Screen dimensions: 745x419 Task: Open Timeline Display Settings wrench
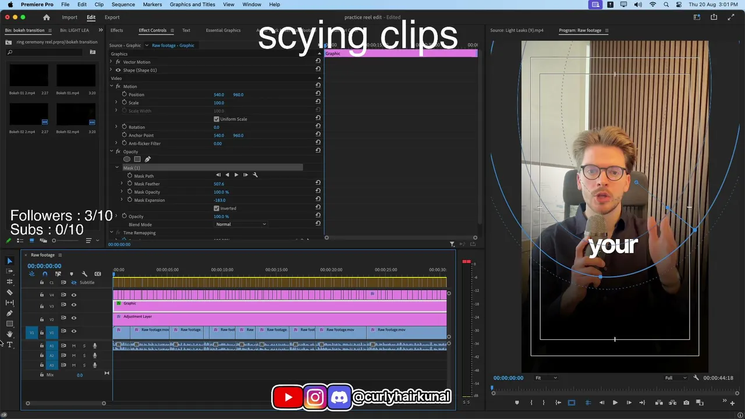point(84,274)
